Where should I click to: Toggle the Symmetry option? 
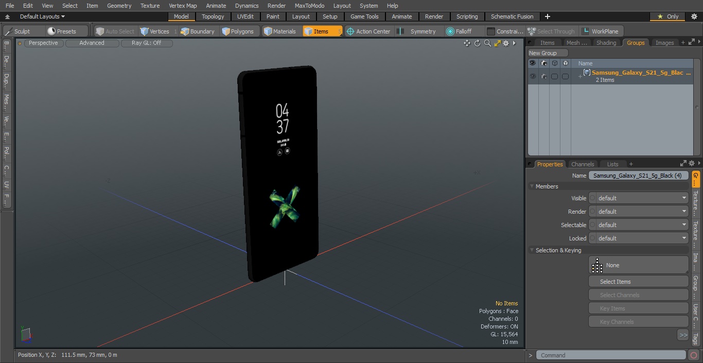[x=418, y=31]
